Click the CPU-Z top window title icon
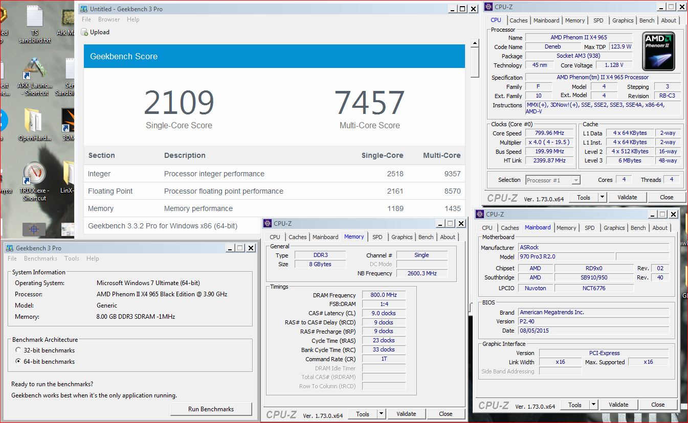 489,7
